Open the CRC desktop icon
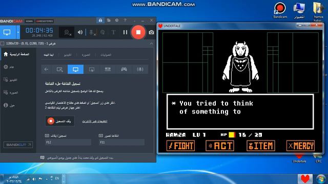 coord(318,159)
